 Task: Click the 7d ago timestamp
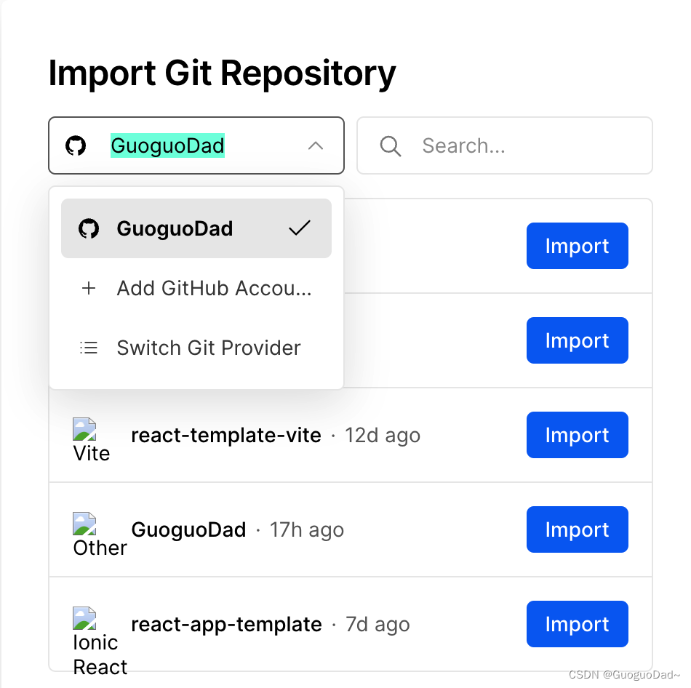click(x=378, y=625)
